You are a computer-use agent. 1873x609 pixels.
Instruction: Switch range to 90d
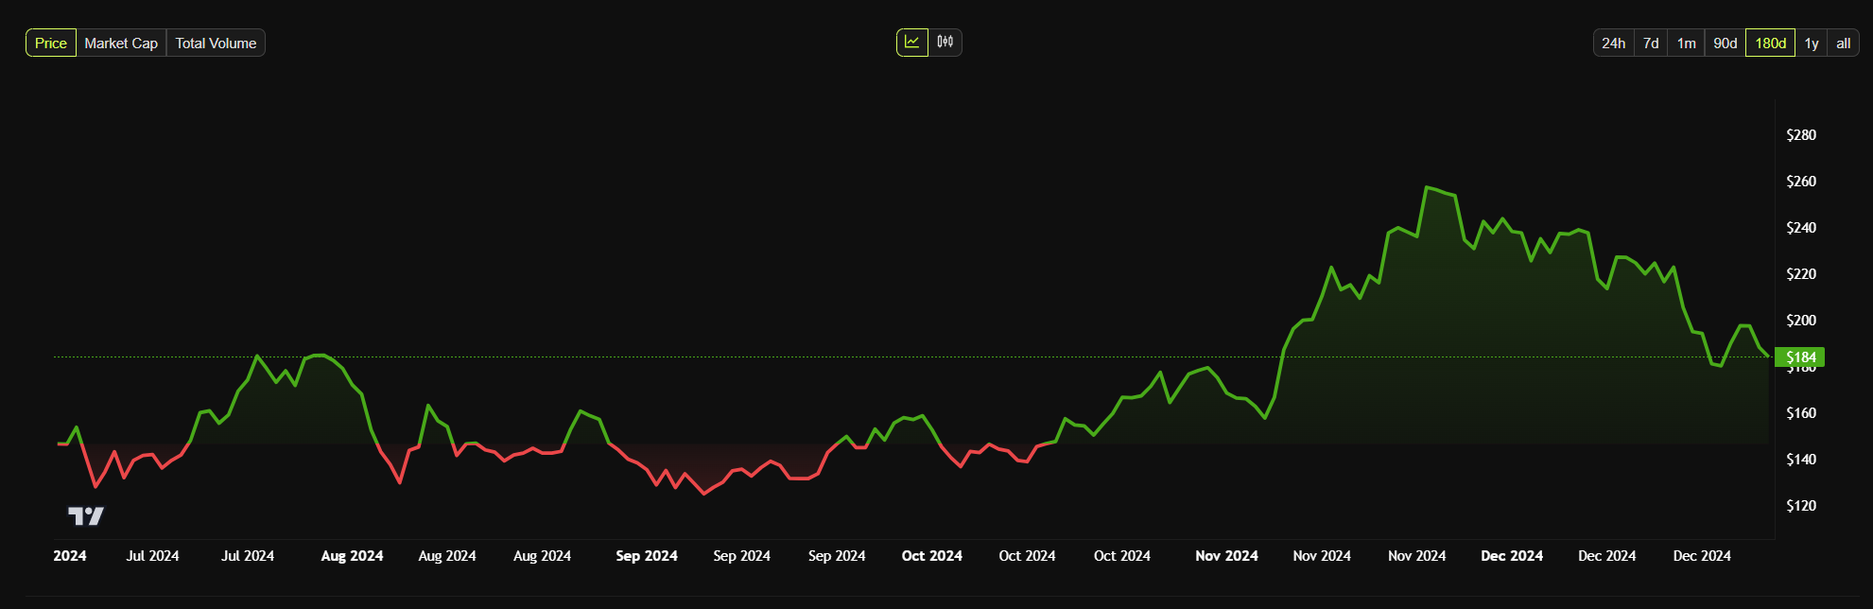[1725, 43]
